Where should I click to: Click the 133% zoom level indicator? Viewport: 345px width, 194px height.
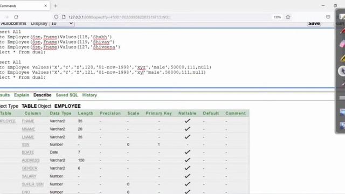[x=277, y=17]
